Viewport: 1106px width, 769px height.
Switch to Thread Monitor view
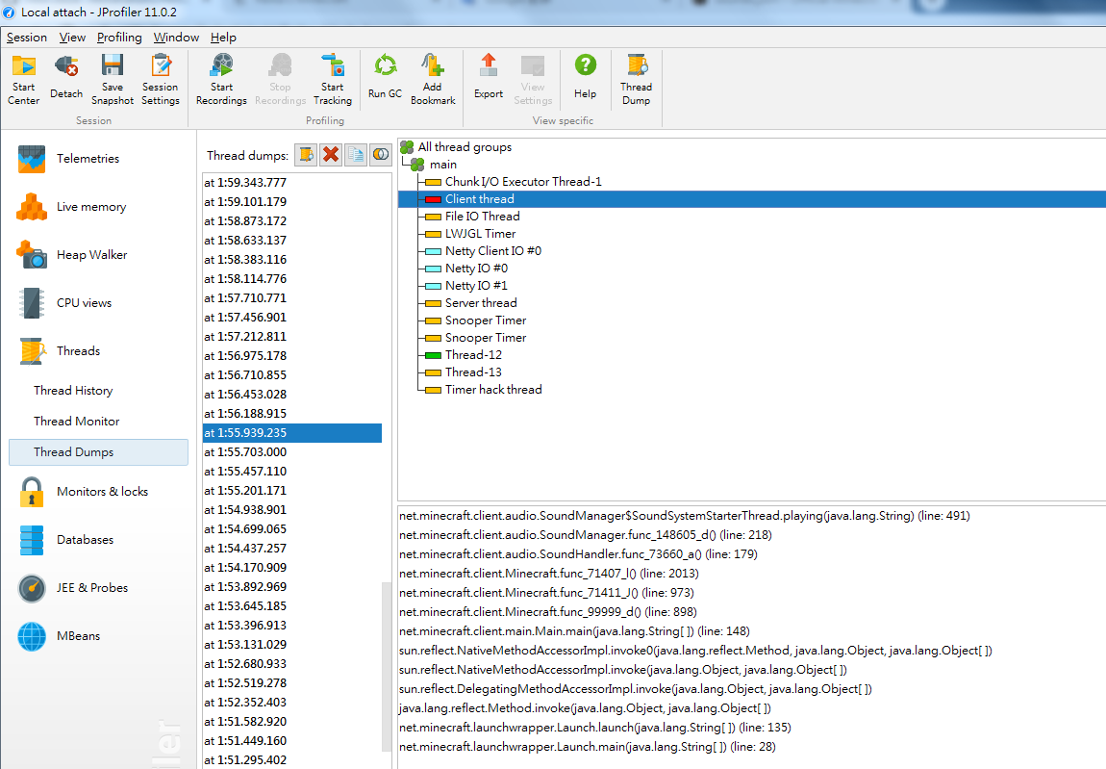coord(77,422)
